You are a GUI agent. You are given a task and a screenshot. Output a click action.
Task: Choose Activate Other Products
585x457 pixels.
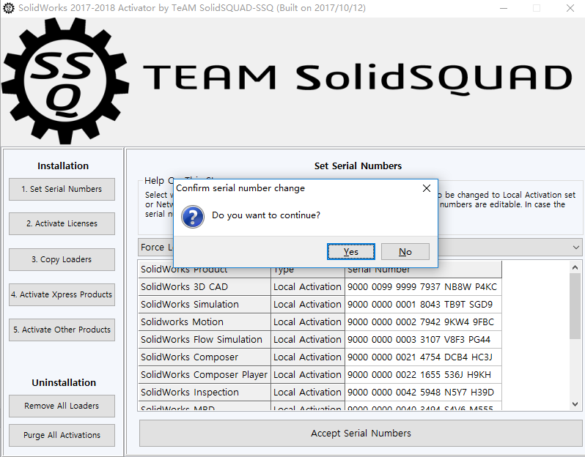click(x=62, y=330)
